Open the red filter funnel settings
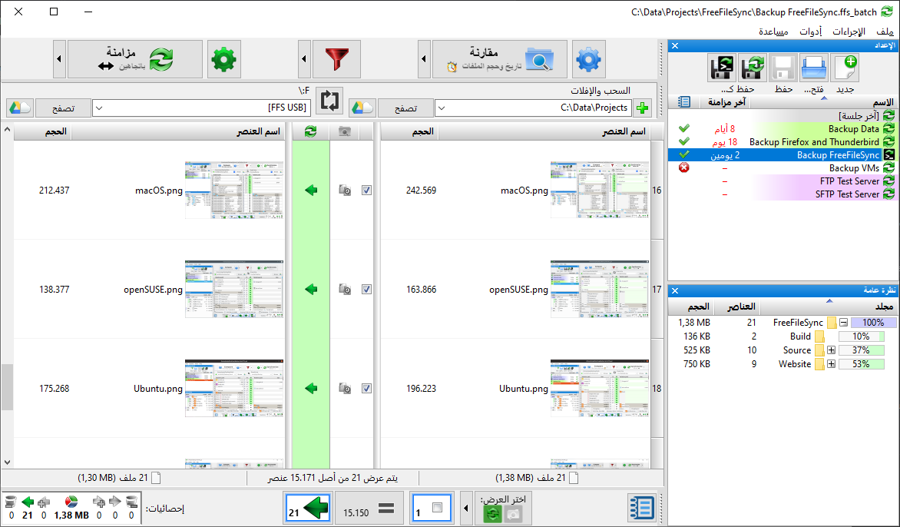Image resolution: width=900 pixels, height=527 pixels. point(337,59)
